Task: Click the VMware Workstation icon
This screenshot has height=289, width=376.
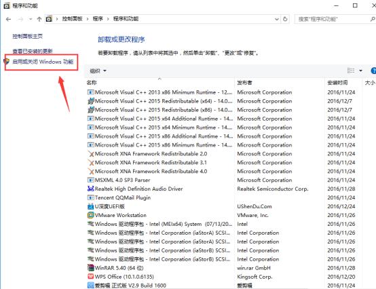Action: (91, 215)
